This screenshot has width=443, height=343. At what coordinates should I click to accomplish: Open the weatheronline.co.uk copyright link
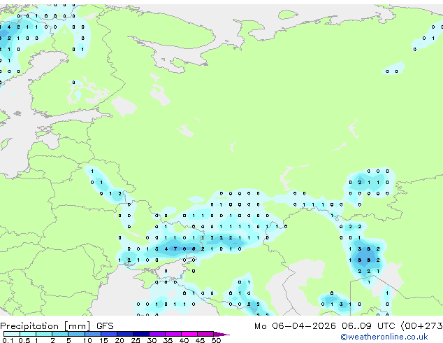tap(384, 337)
